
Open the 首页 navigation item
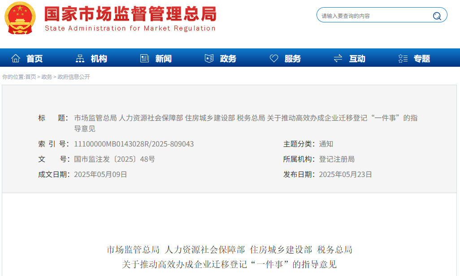(35, 59)
